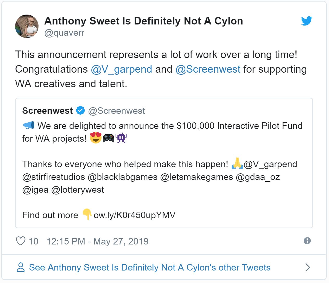The width and height of the screenshot is (329, 283).
Task: Click the quoted Screenwest account name
Action: tap(47, 111)
